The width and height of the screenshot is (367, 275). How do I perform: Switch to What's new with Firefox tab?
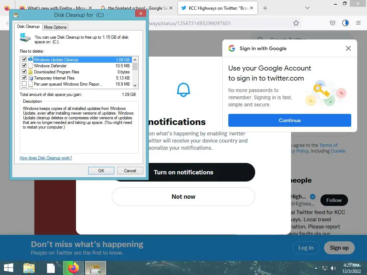click(56, 8)
